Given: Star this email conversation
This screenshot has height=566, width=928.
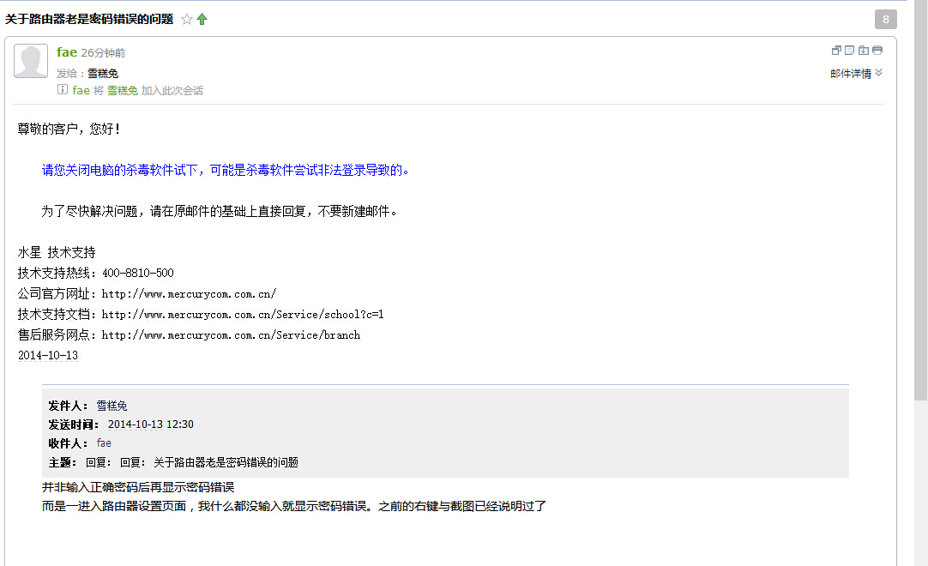Looking at the screenshot, I should [x=187, y=19].
